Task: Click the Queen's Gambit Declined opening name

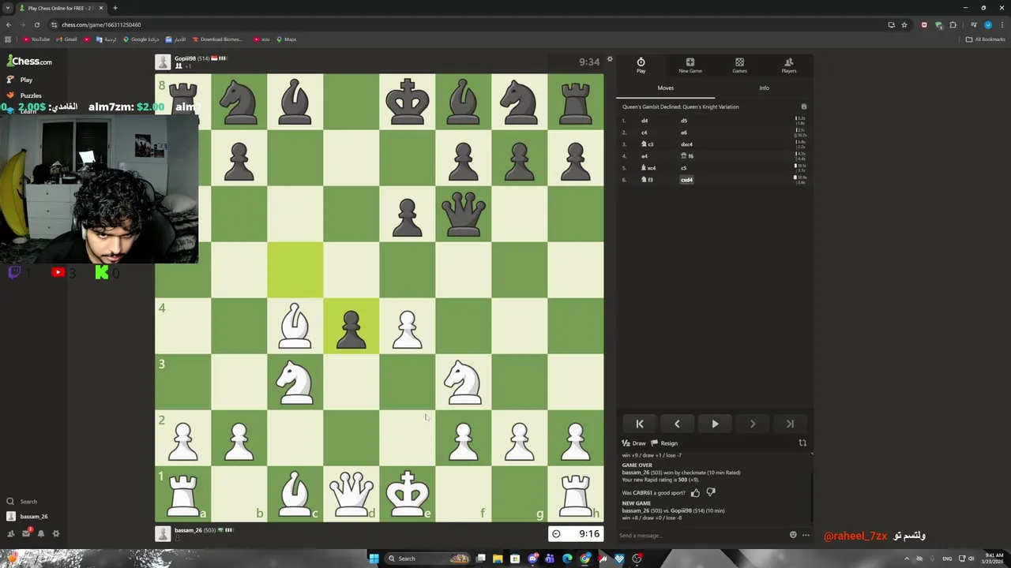Action: click(x=680, y=106)
